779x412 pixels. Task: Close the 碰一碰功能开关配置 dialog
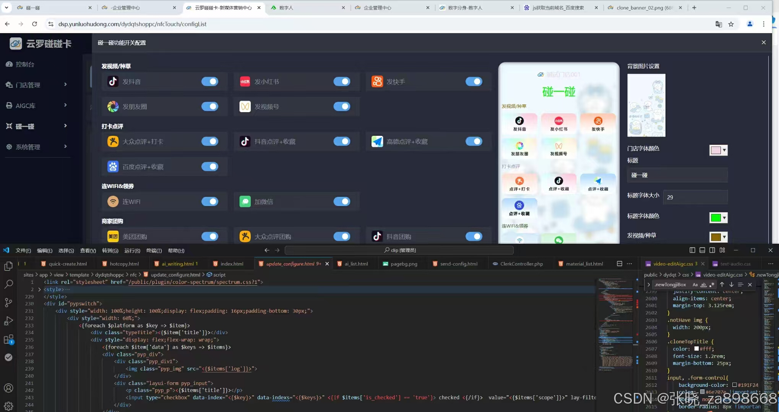[x=763, y=42]
